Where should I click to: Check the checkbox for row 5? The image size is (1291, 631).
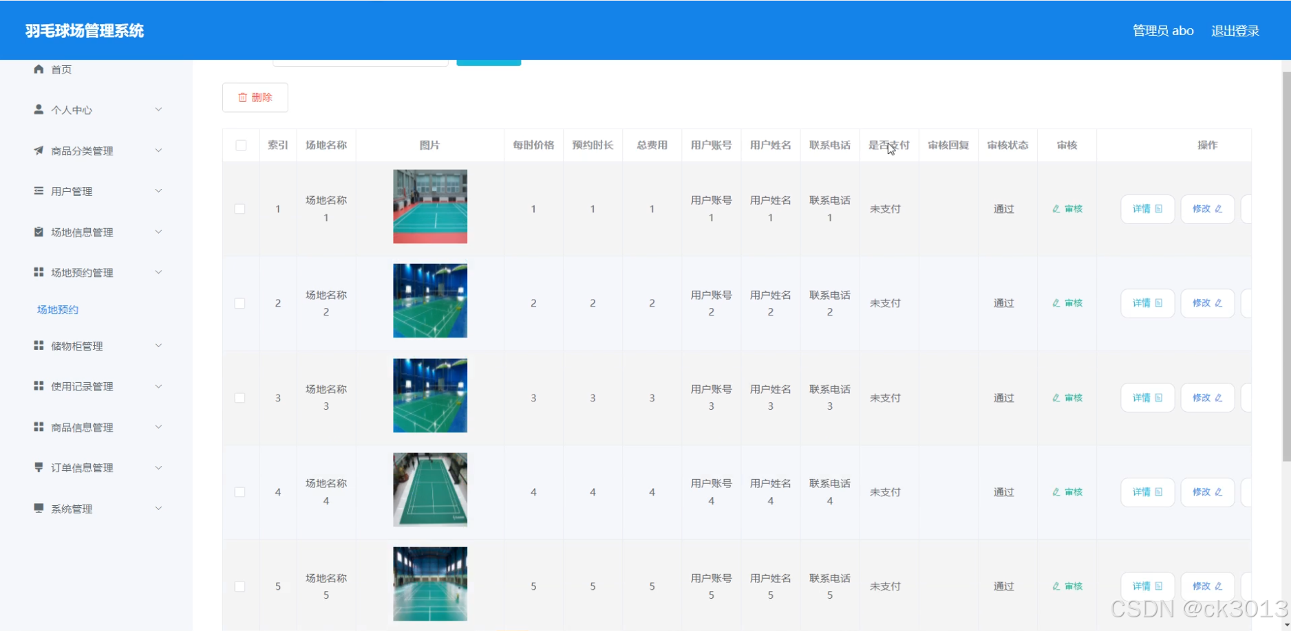click(x=239, y=586)
